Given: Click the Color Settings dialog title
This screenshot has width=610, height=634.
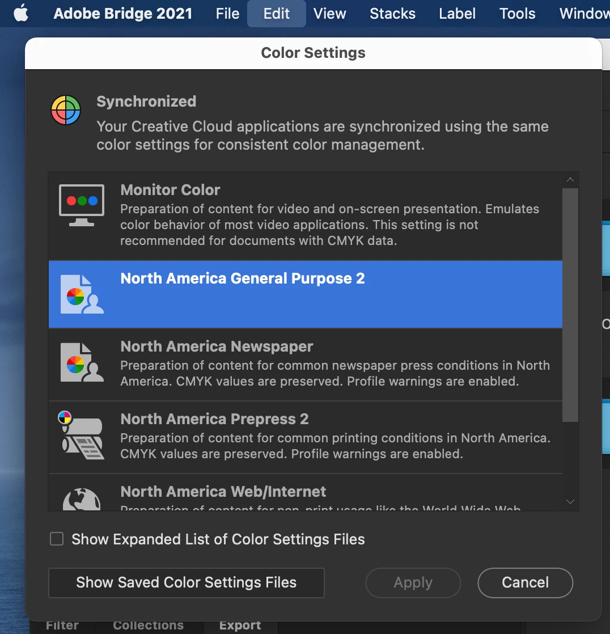Looking at the screenshot, I should coord(314,53).
